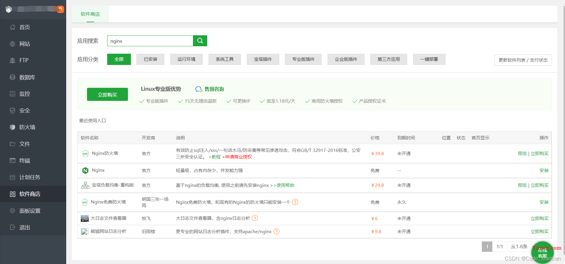Click the calendar icon next to 计划任务
Viewport: 565px width, 264px height.
(x=12, y=177)
